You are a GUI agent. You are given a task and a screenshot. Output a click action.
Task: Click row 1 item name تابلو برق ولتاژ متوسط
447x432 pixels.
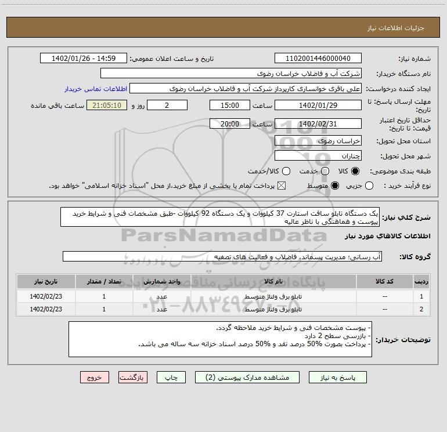pos(273,296)
